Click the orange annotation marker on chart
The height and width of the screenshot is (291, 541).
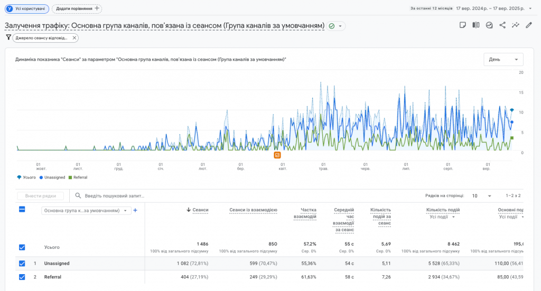[x=277, y=155]
